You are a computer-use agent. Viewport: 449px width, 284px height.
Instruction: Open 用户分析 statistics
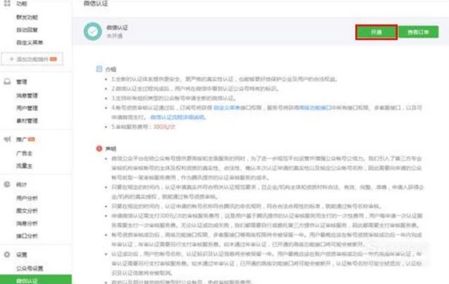pyautogui.click(x=27, y=198)
